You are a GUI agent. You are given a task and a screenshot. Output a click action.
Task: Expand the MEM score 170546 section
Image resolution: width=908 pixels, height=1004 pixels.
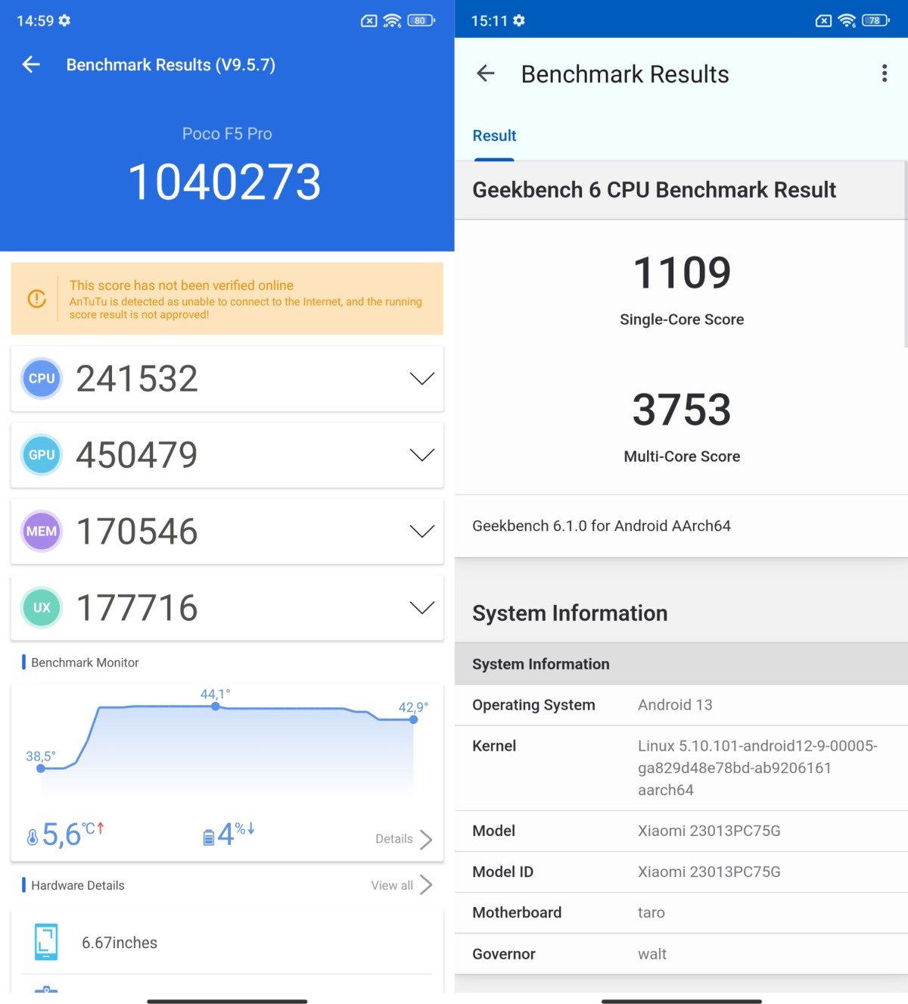pyautogui.click(x=421, y=532)
